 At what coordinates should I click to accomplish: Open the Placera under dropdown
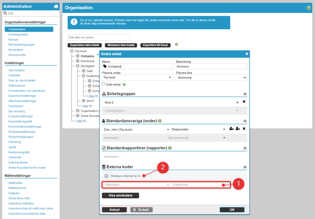tap(137, 78)
